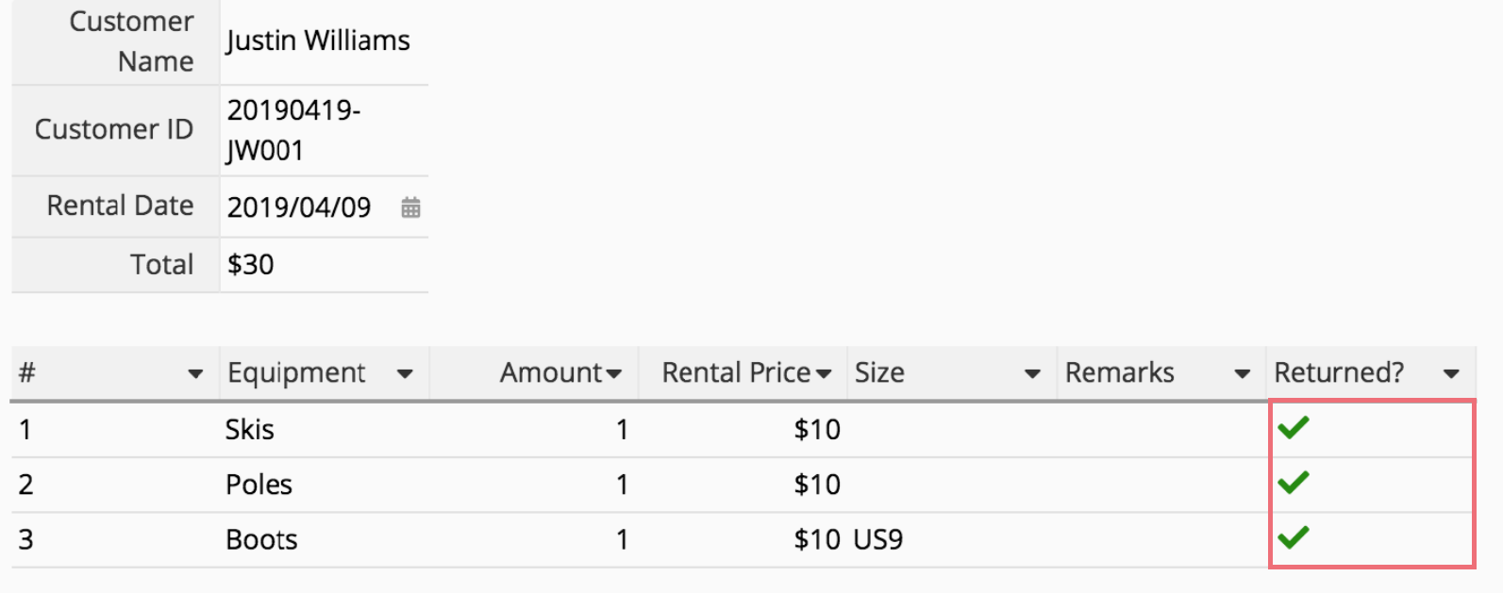
Task: Open the Rental Date calendar icon
Action: point(410,207)
